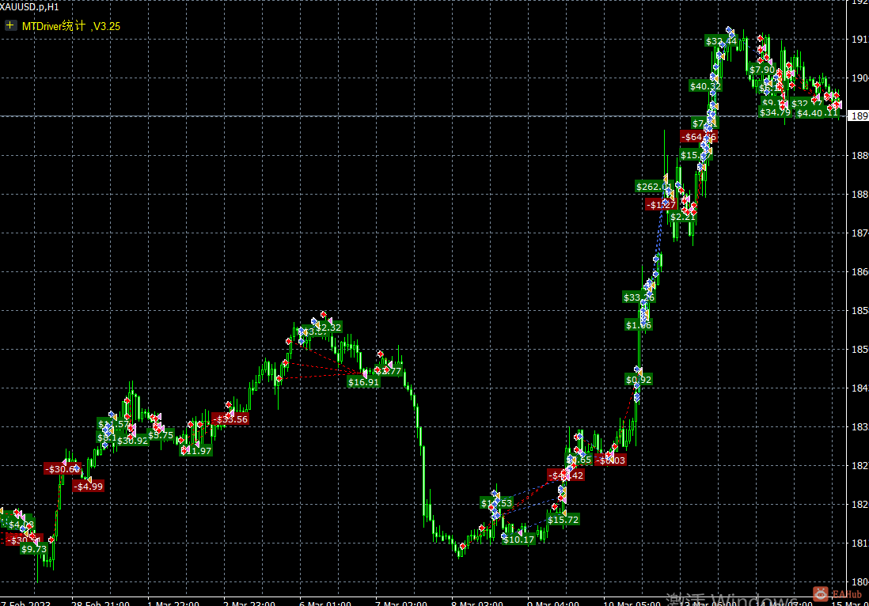Viewport: 869px width, 606px height.
Task: Click the 6 Mar 01:00 time label
Action: (325, 603)
